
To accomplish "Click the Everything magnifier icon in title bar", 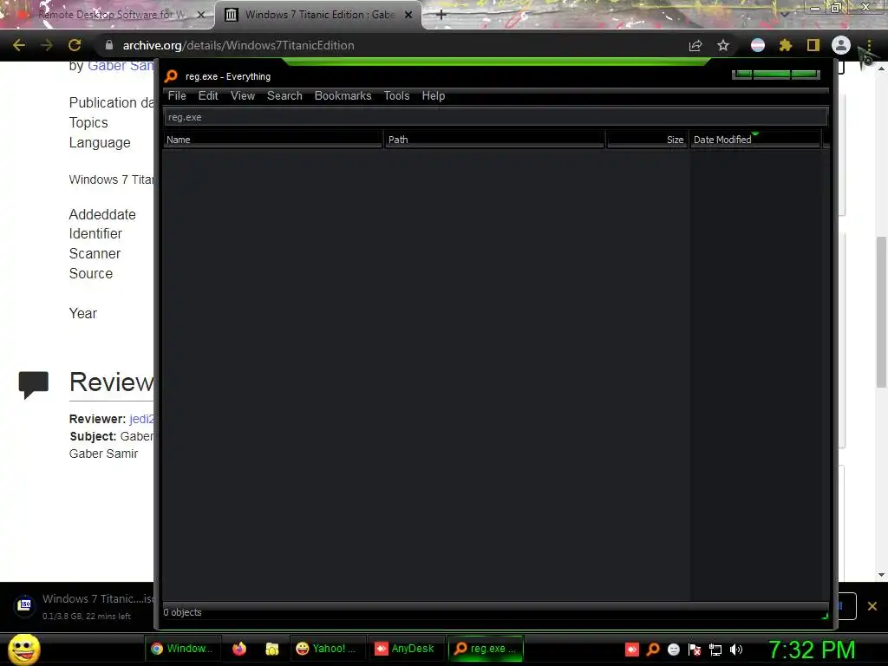I will (171, 76).
